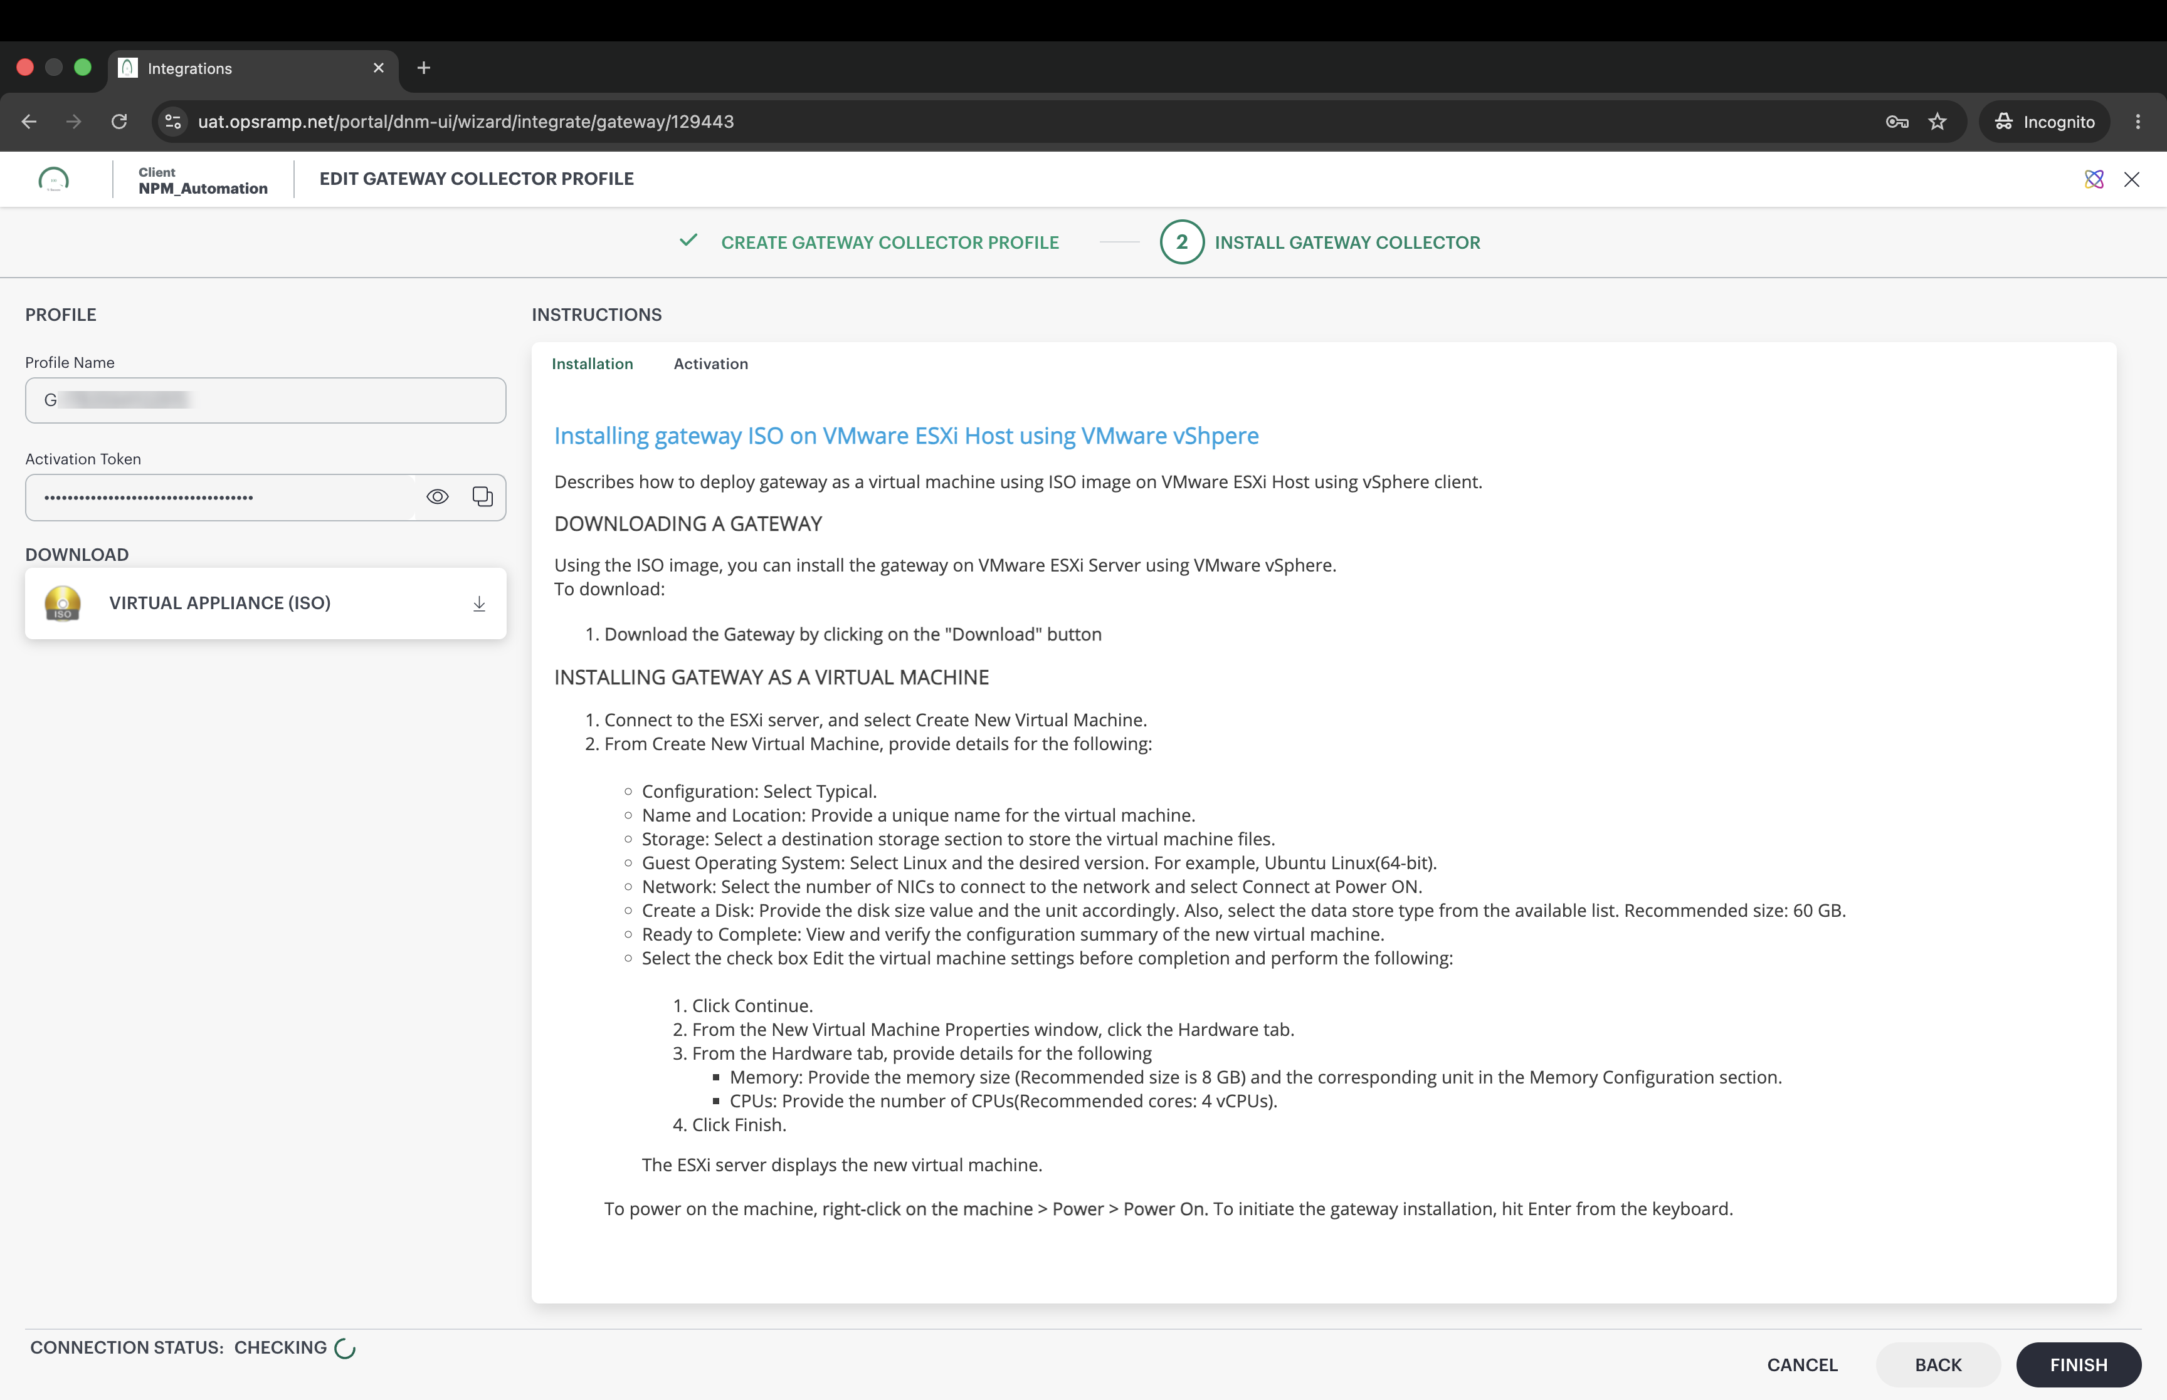Click the 'Installing gateway ISO on VMware ESXi' heading
The height and width of the screenshot is (1400, 2167).
(x=905, y=436)
